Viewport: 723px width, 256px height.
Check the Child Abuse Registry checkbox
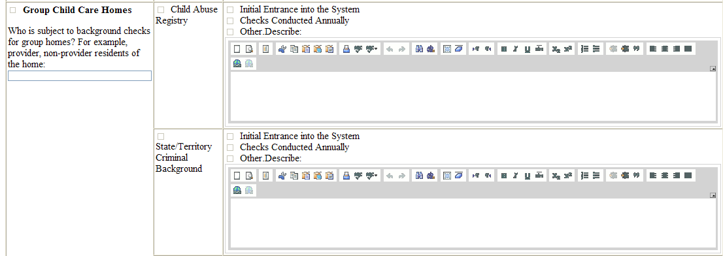161,10
